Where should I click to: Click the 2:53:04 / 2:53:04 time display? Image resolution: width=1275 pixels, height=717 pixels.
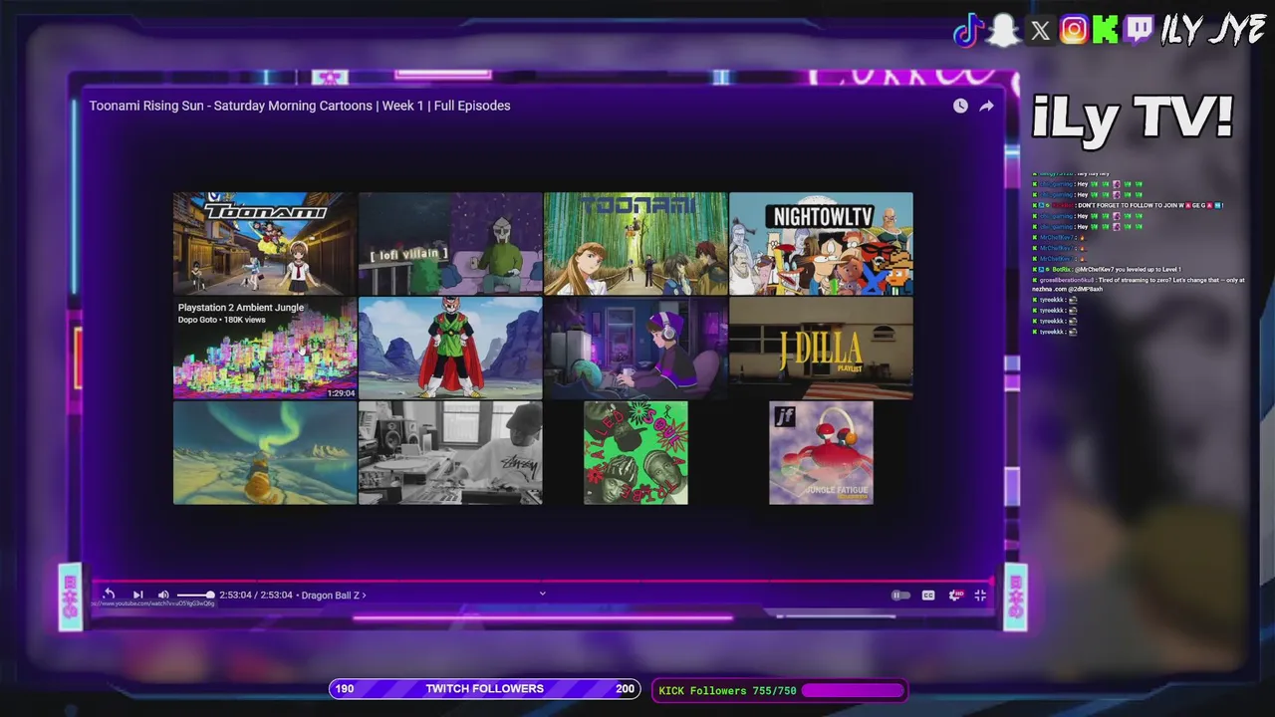pyautogui.click(x=256, y=596)
